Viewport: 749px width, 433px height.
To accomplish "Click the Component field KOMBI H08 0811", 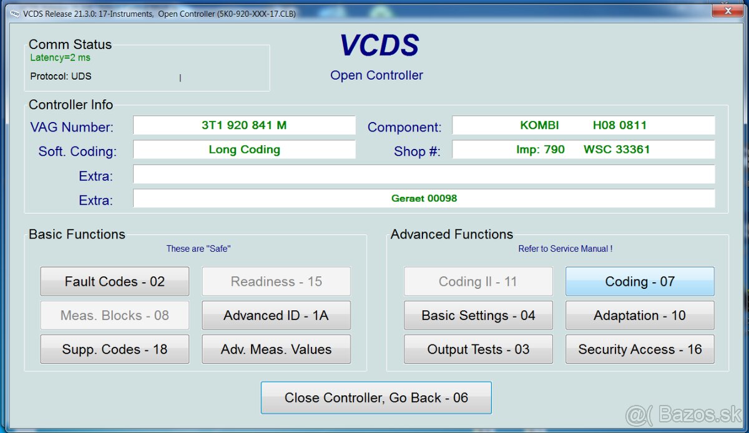I will (584, 125).
